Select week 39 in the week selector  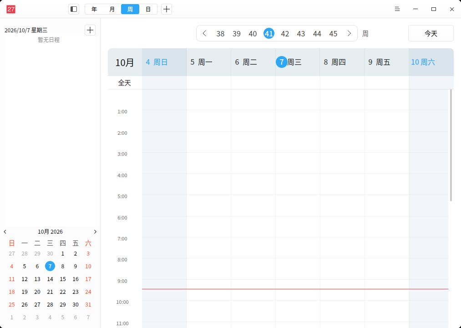(236, 34)
